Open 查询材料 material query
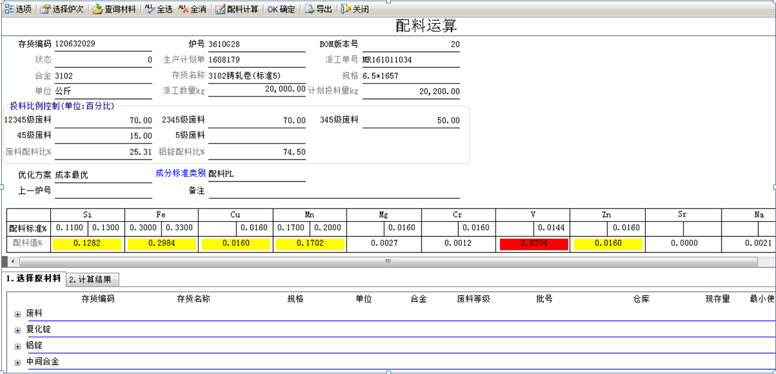The image size is (776, 374). pyautogui.click(x=114, y=9)
